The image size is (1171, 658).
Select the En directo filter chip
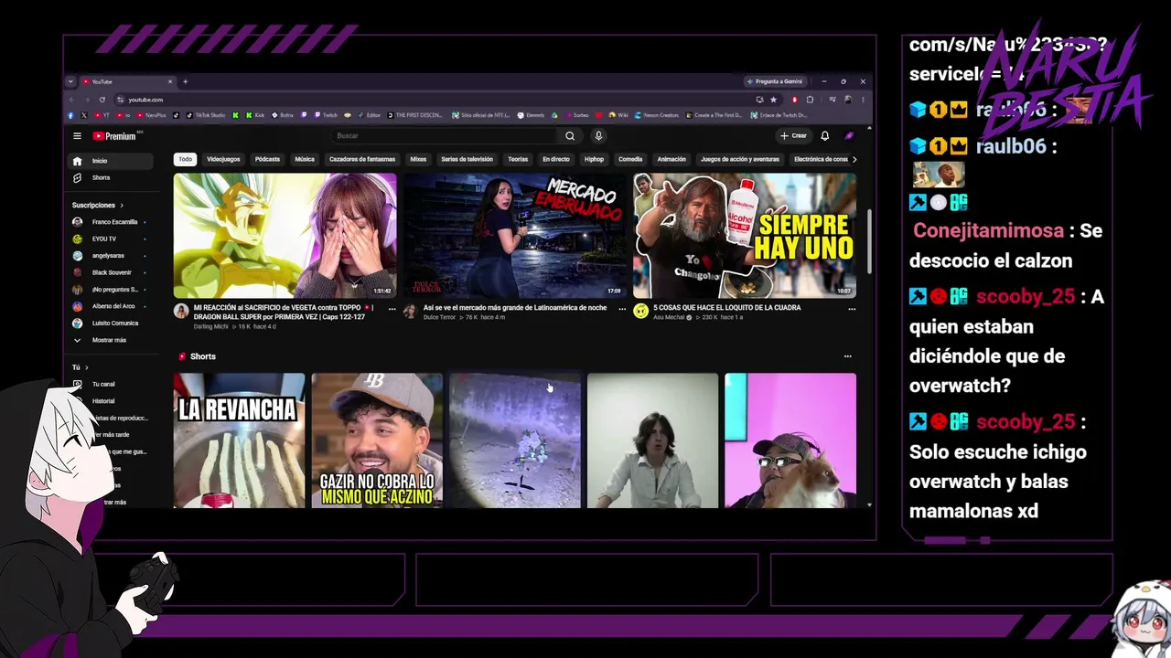click(x=556, y=159)
